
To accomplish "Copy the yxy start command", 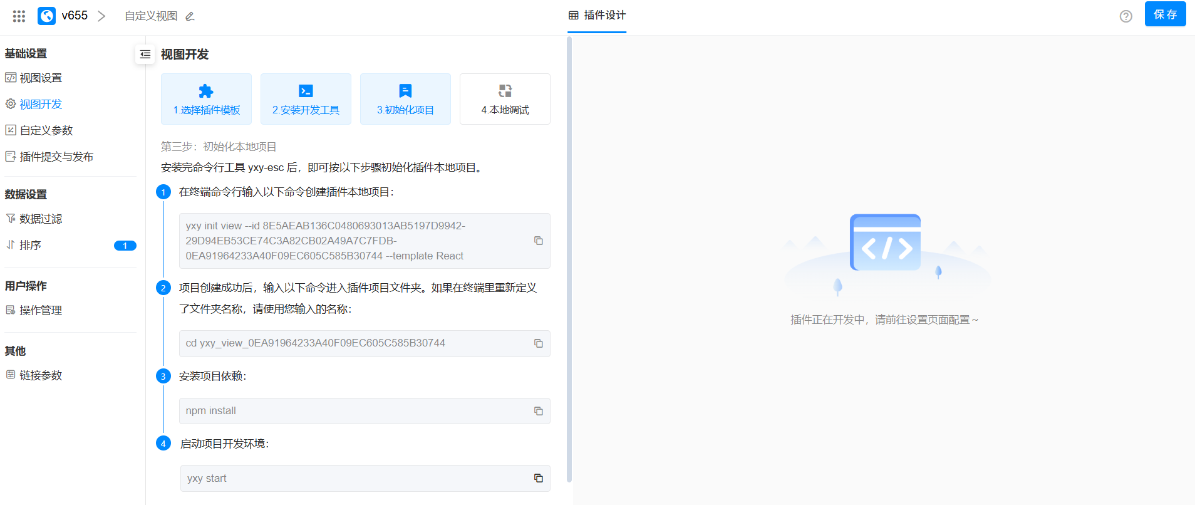I will pyautogui.click(x=538, y=478).
